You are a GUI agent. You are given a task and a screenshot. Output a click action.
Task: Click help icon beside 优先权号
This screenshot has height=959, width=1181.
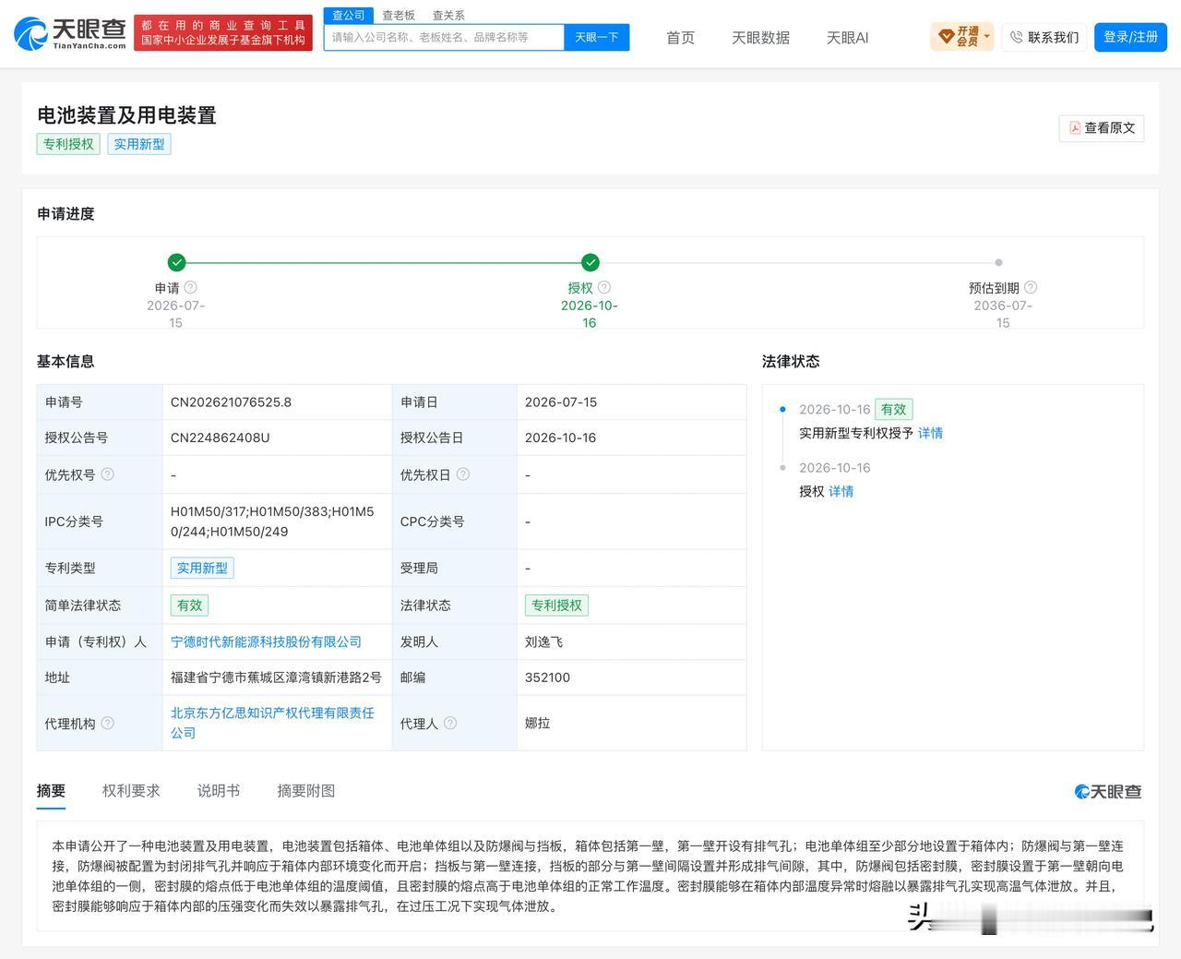pyautogui.click(x=107, y=474)
